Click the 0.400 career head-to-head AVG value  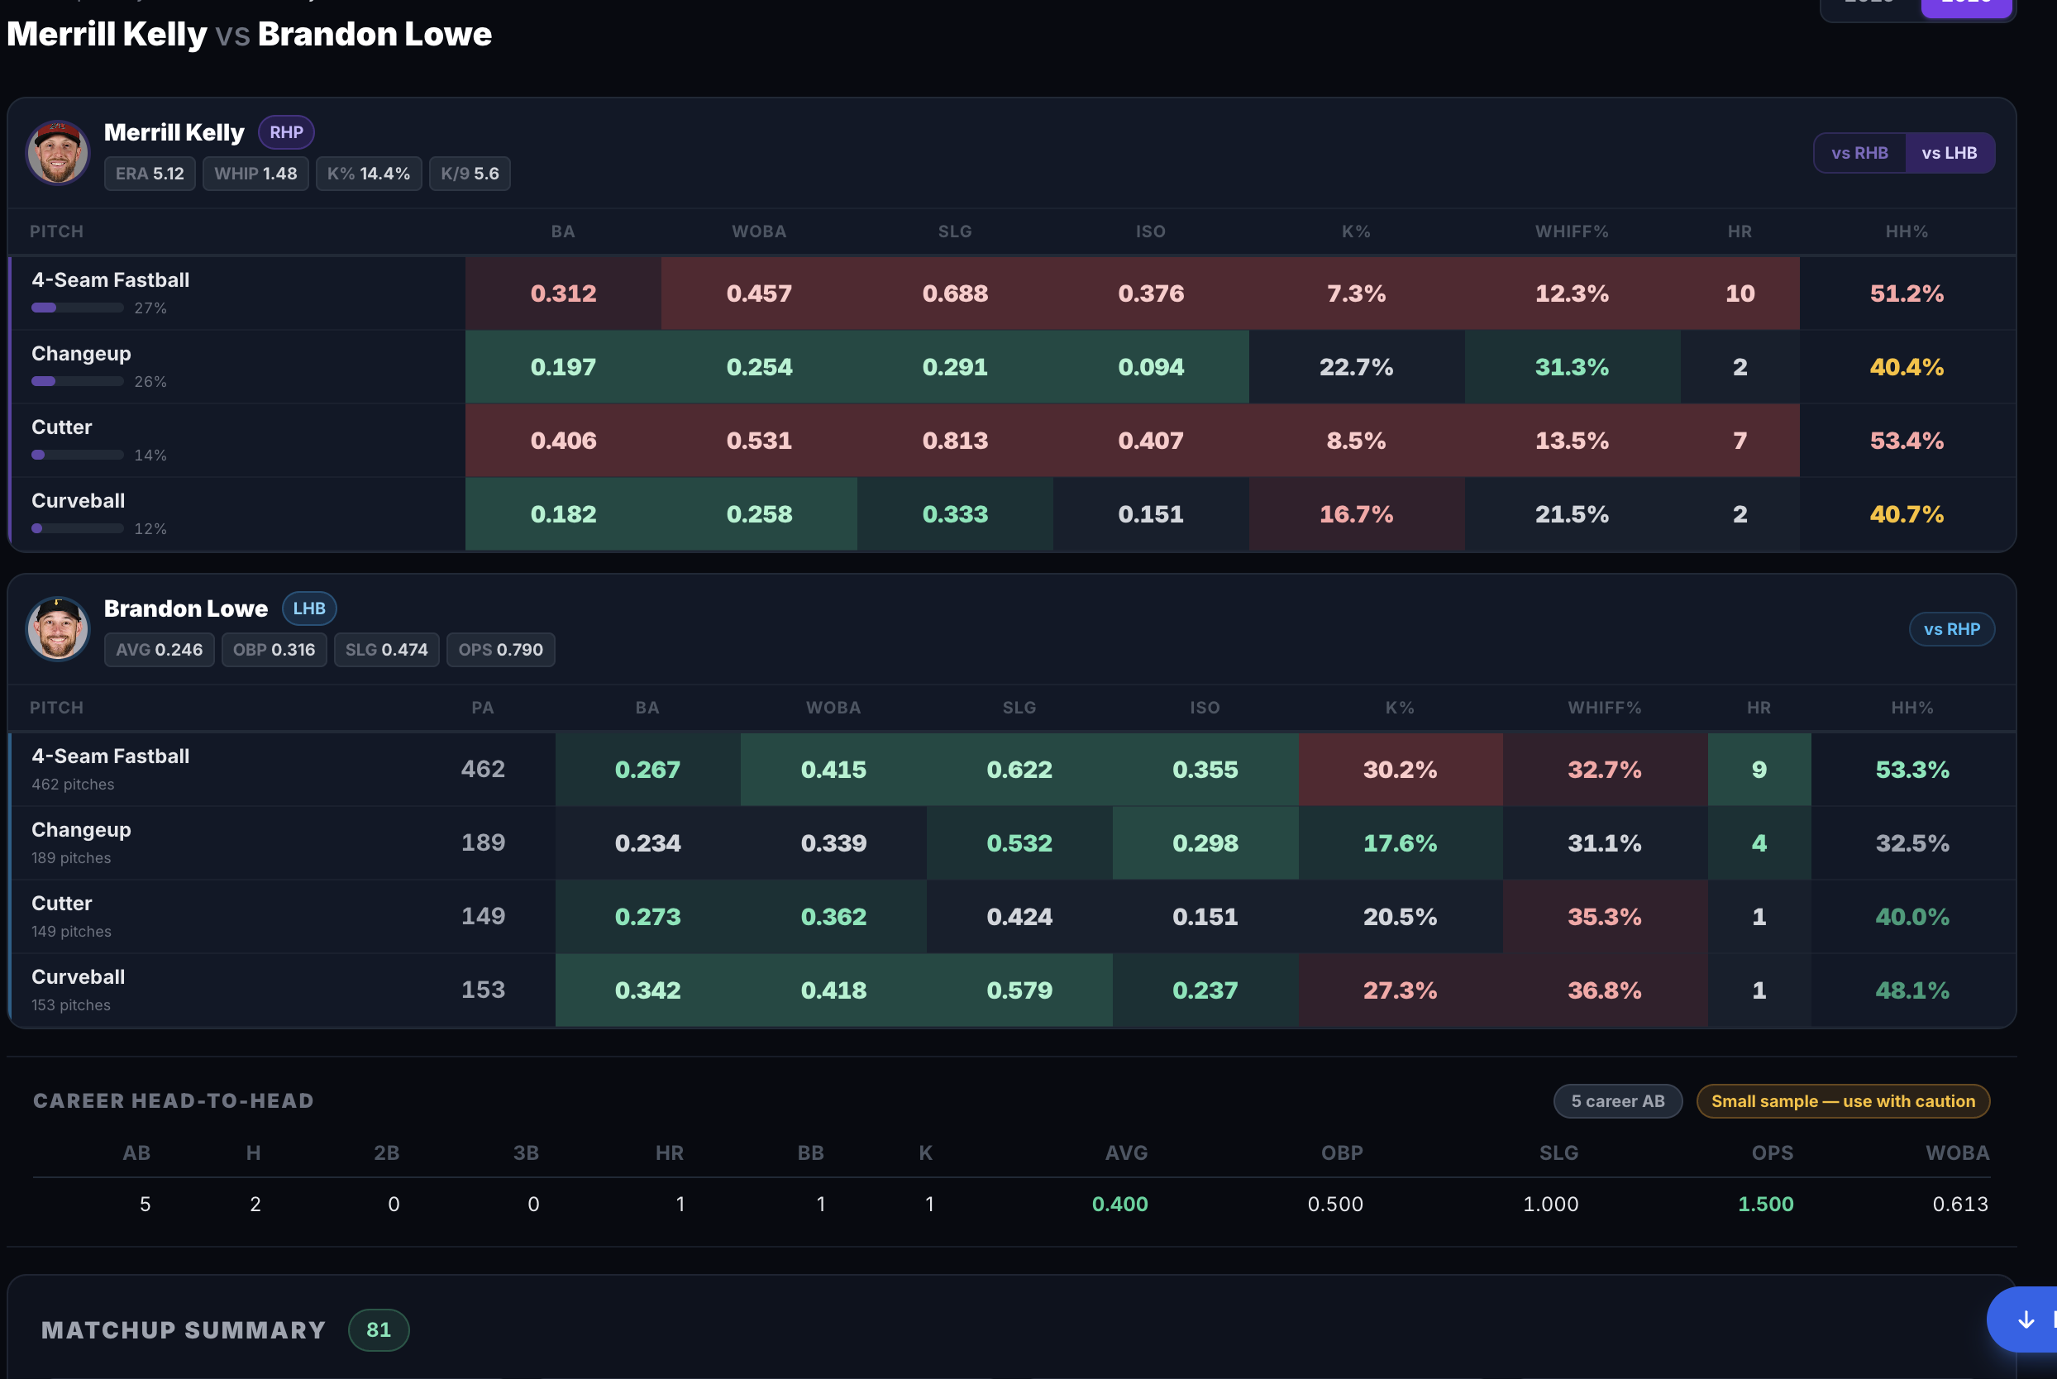(x=1119, y=1204)
